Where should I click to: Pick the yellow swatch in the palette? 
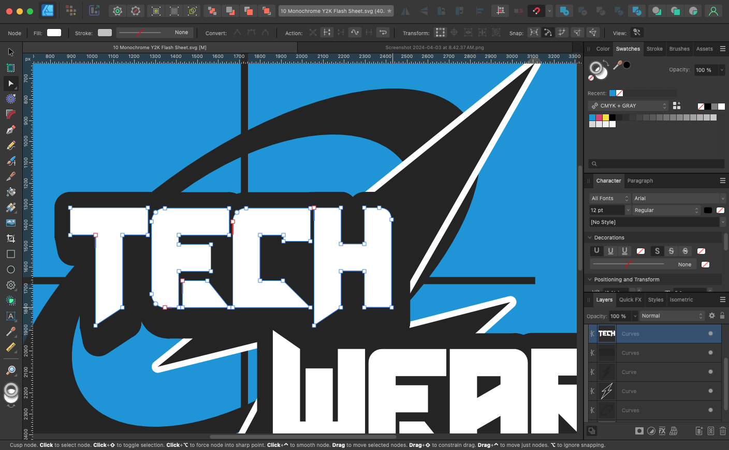[x=606, y=117]
